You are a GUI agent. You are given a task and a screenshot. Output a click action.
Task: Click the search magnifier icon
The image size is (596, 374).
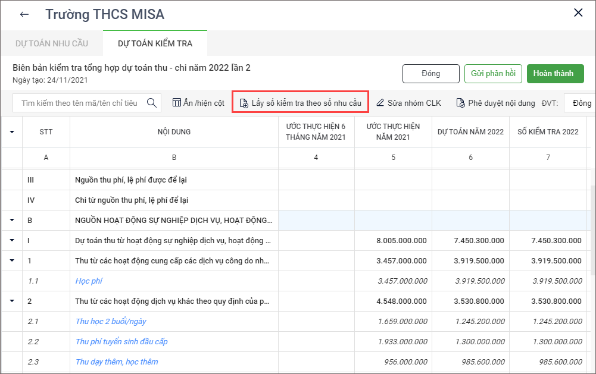(152, 103)
